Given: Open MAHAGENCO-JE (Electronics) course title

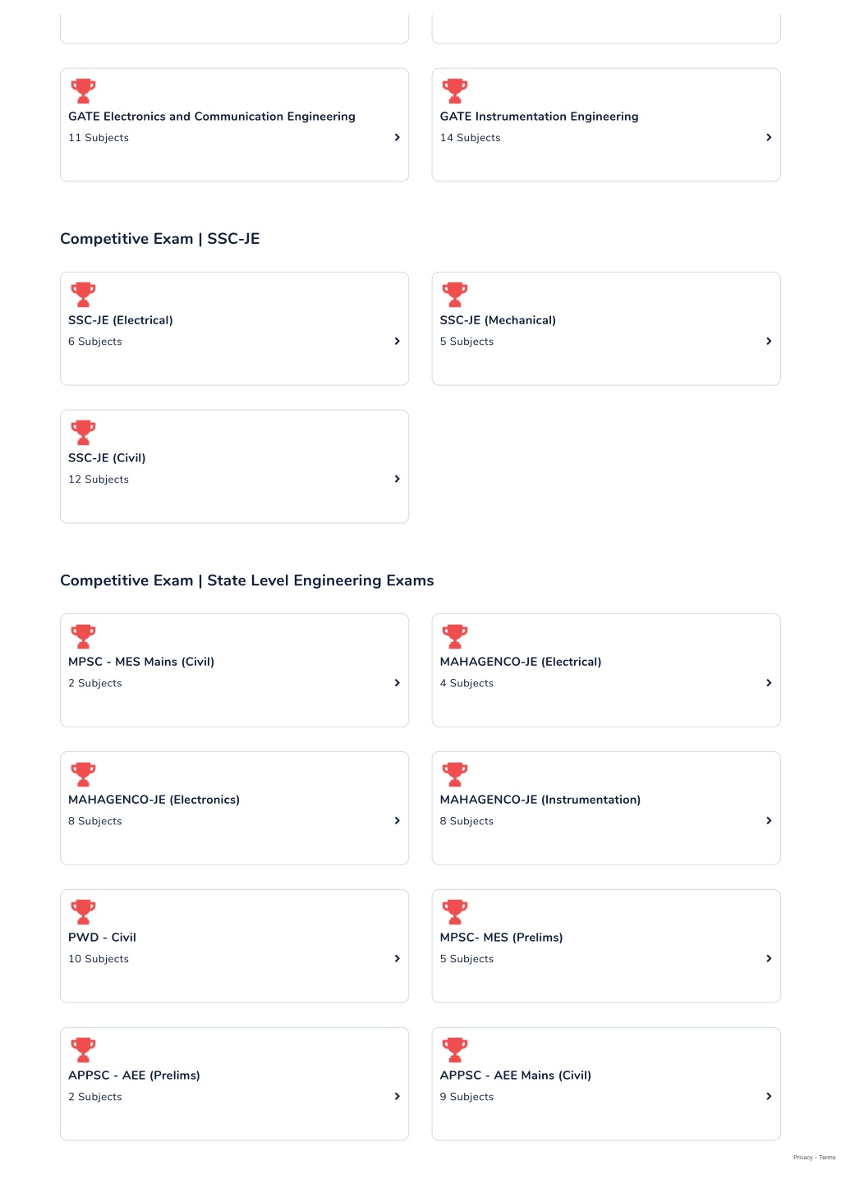Looking at the screenshot, I should tap(154, 800).
